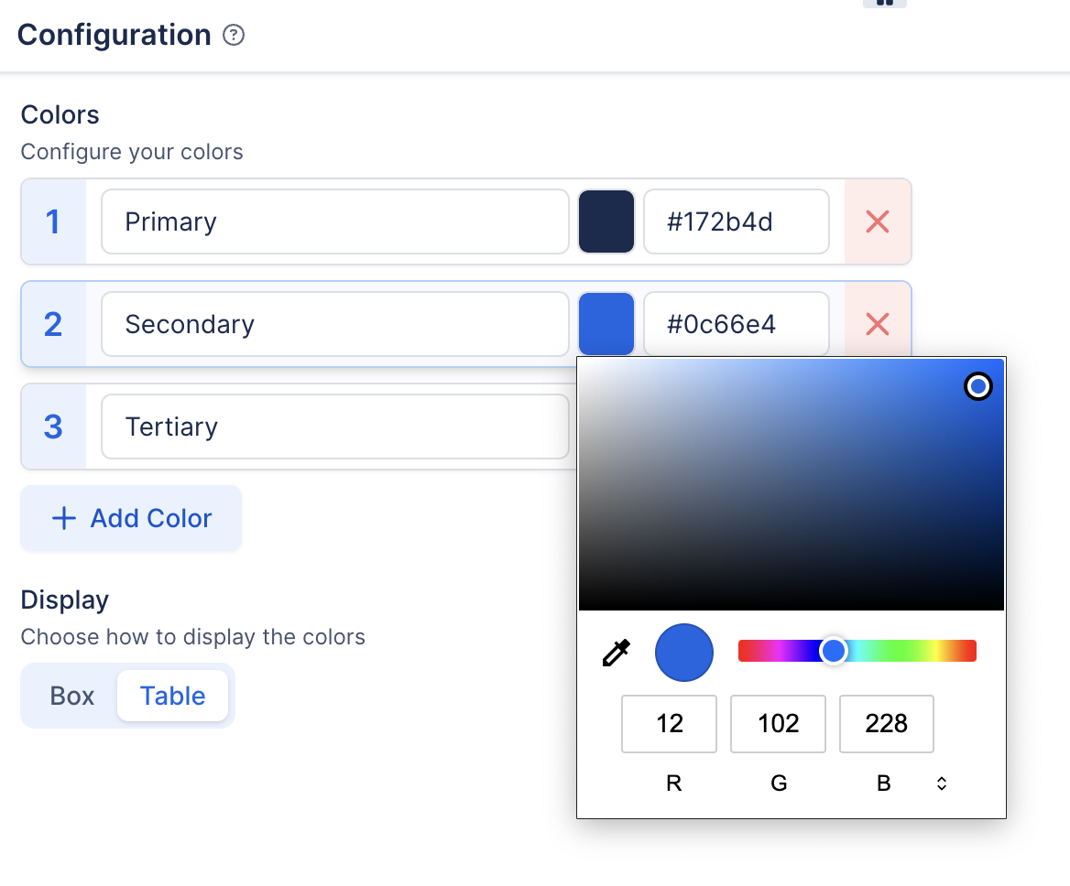Click the saturation gradient picker handle
Image resolution: width=1070 pixels, height=886 pixels.
point(978,386)
